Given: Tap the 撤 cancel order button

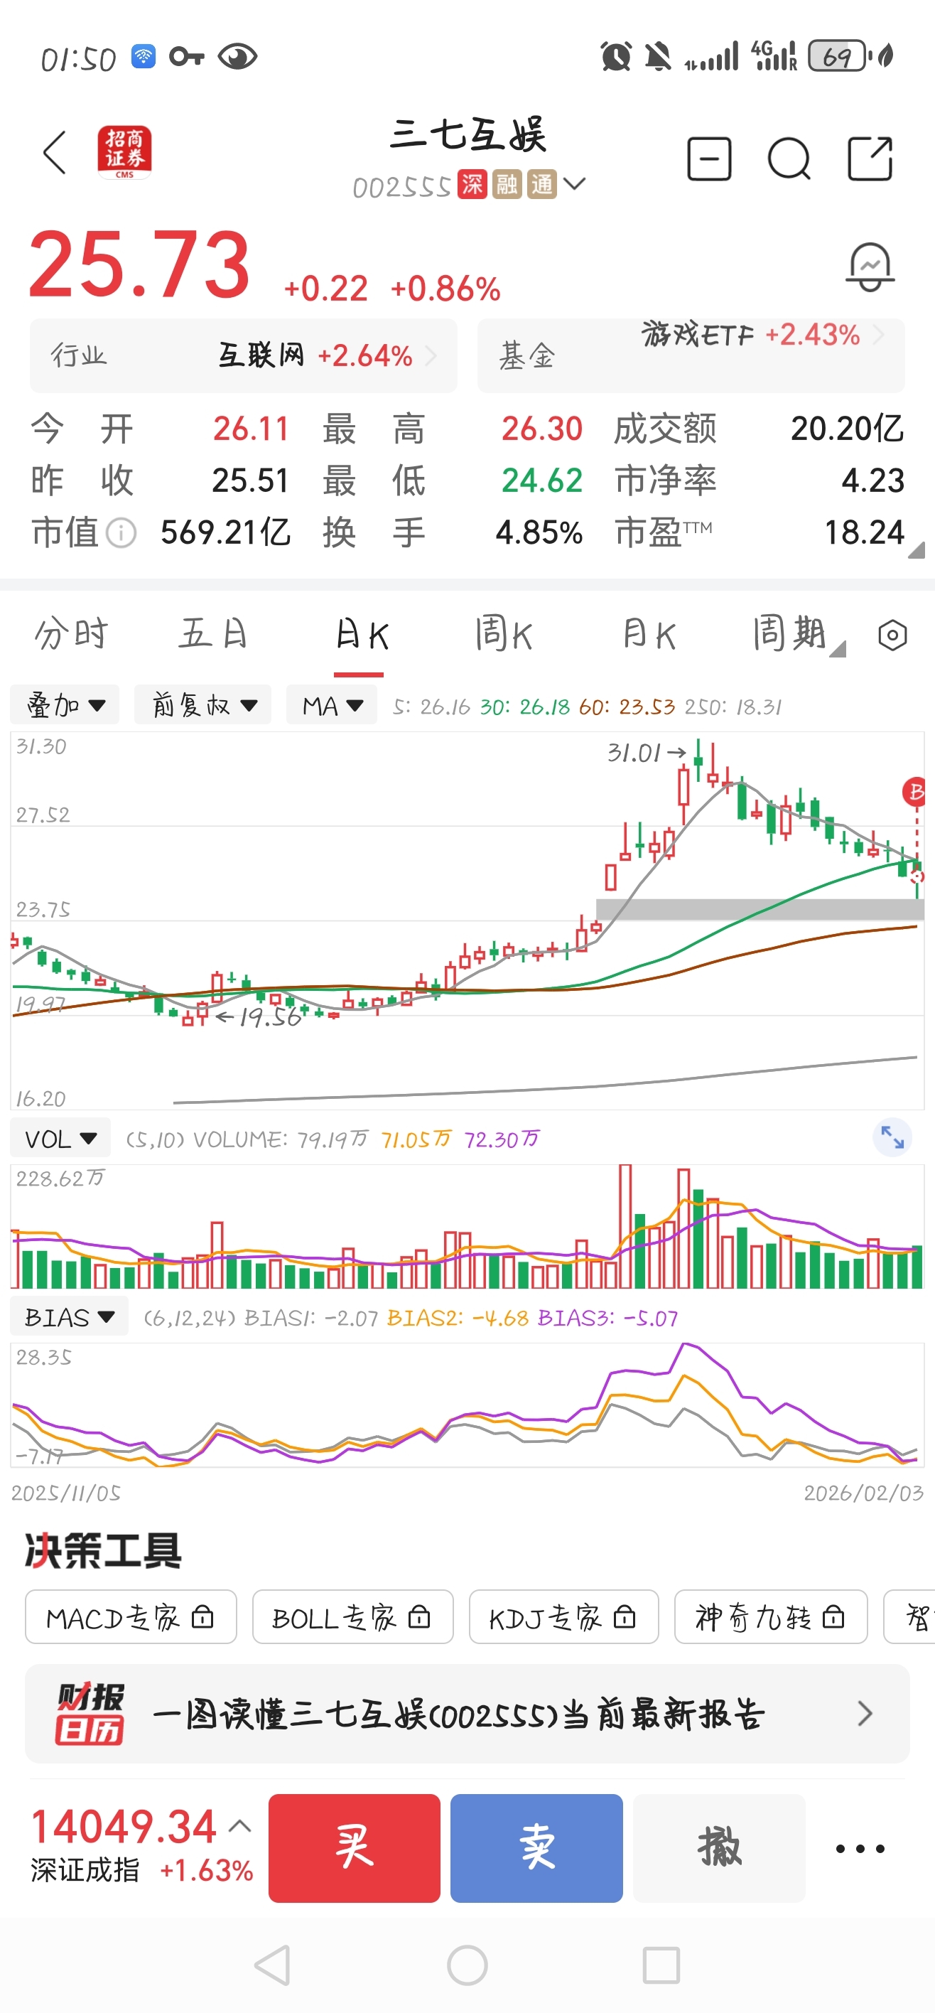Looking at the screenshot, I should pos(718,1847).
